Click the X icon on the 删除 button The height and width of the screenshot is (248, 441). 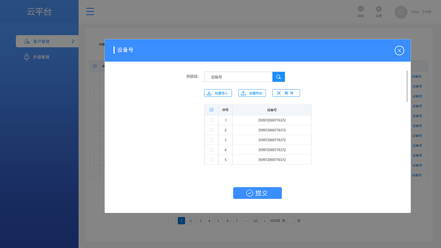[x=279, y=93]
